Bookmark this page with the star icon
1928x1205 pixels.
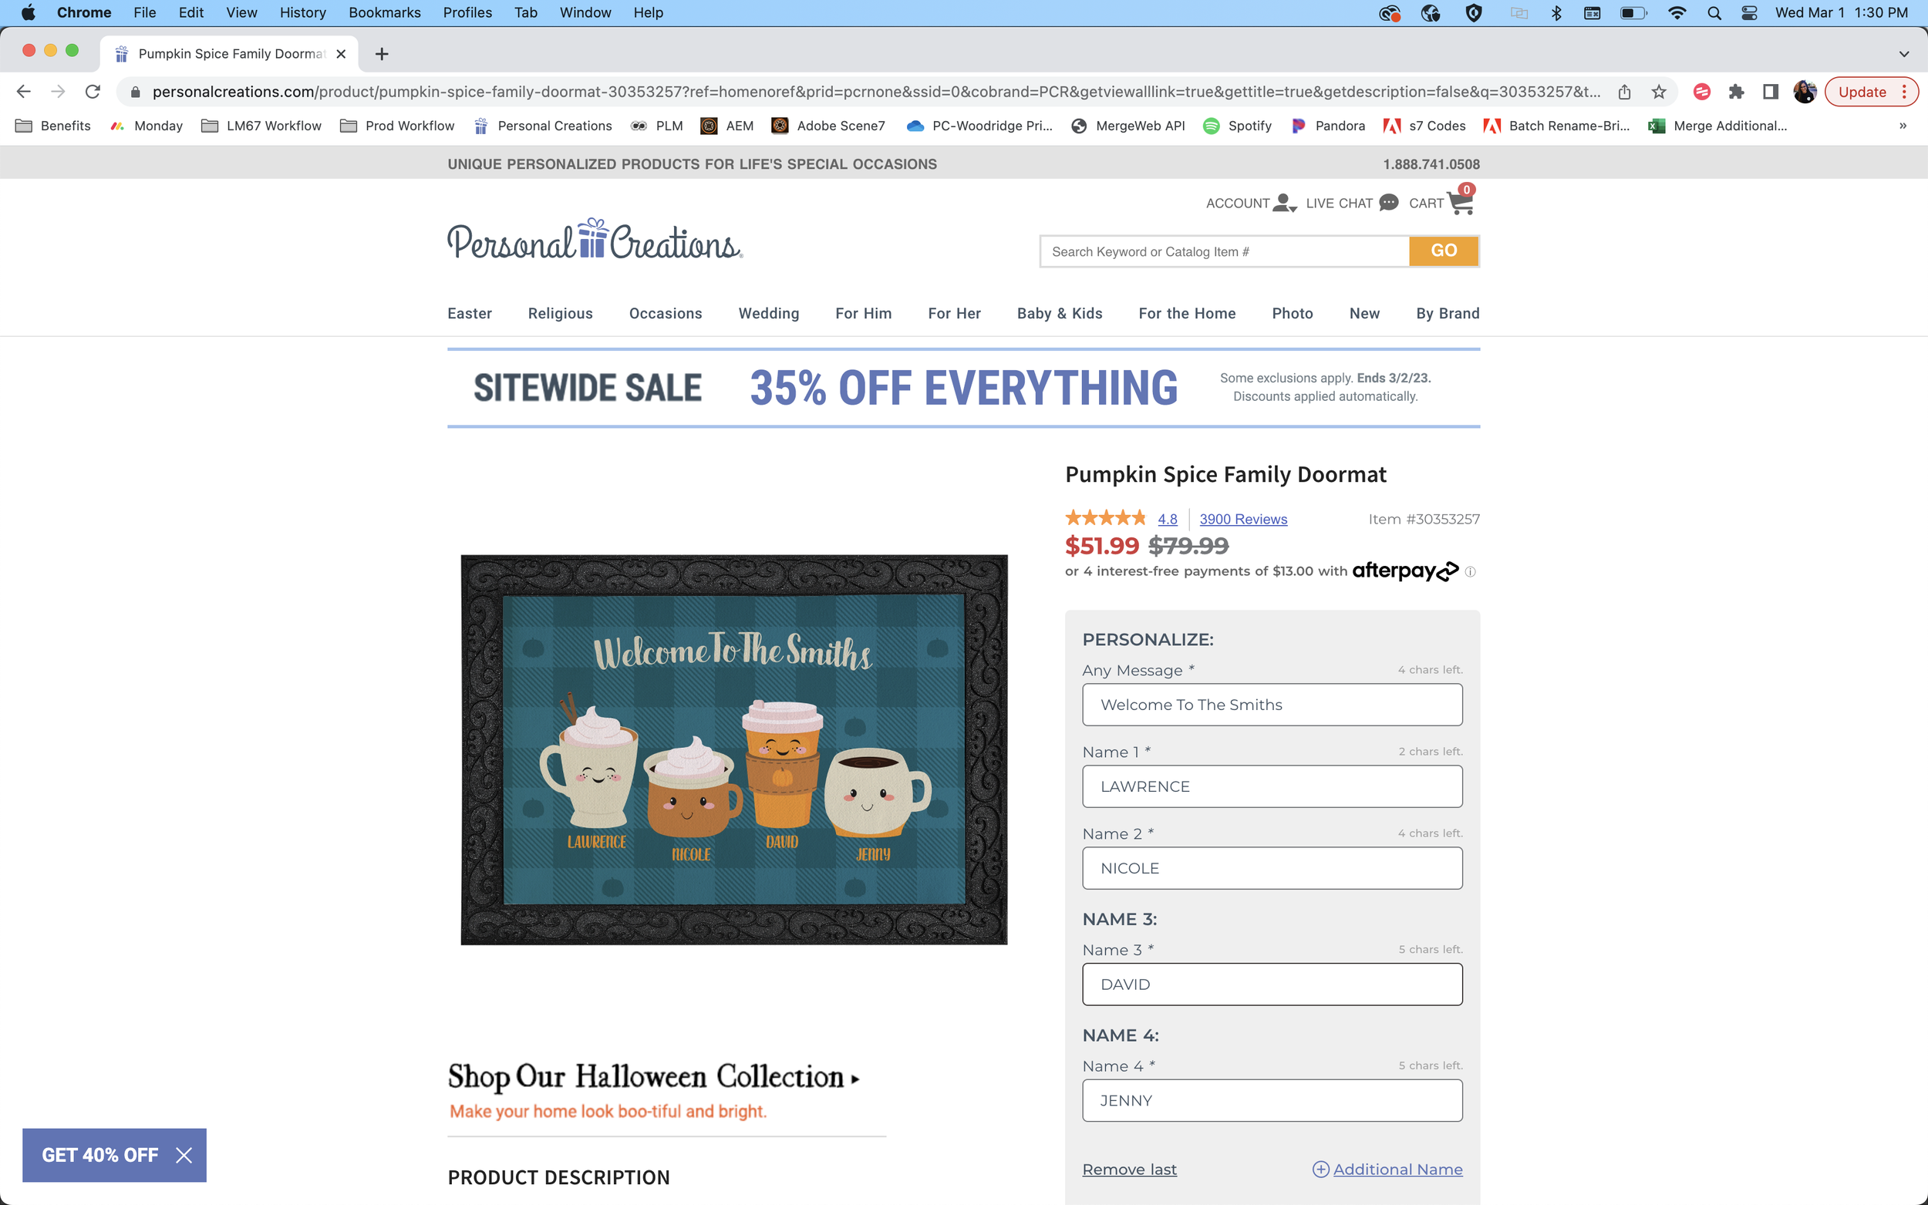(1659, 92)
